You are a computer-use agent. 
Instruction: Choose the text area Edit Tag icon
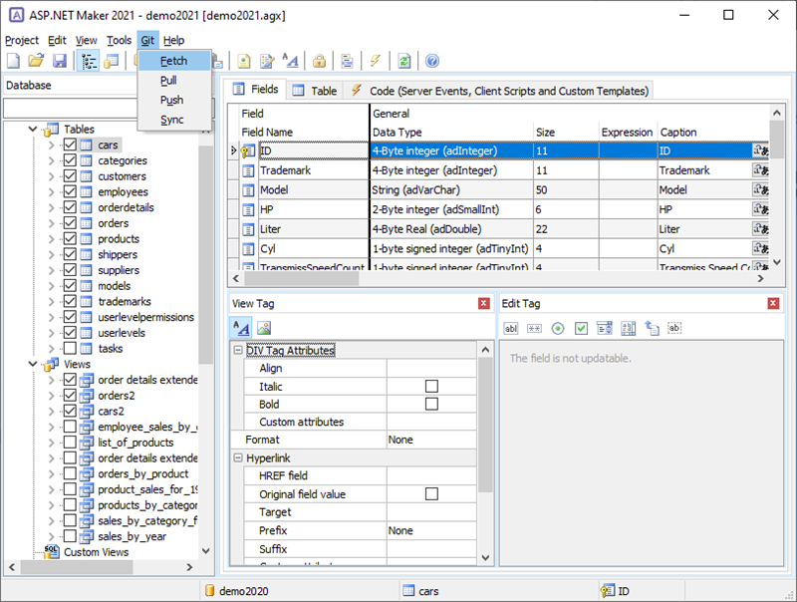click(x=629, y=329)
